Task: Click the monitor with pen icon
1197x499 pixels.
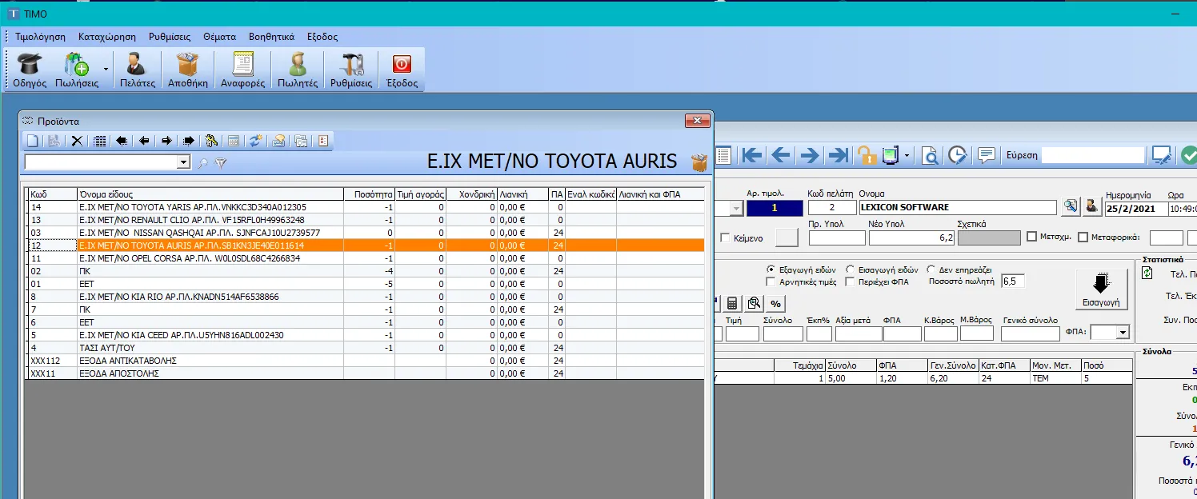Action: pos(1162,155)
